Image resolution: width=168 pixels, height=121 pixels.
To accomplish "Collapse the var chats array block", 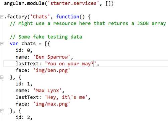I will coord(2,44).
